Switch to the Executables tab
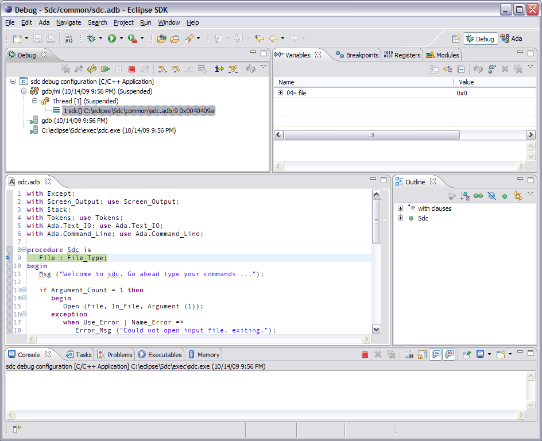 tap(160, 355)
